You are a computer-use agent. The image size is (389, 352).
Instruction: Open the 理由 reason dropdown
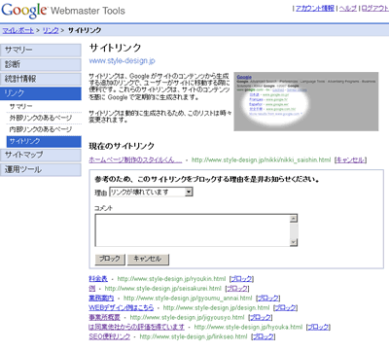[x=151, y=193]
